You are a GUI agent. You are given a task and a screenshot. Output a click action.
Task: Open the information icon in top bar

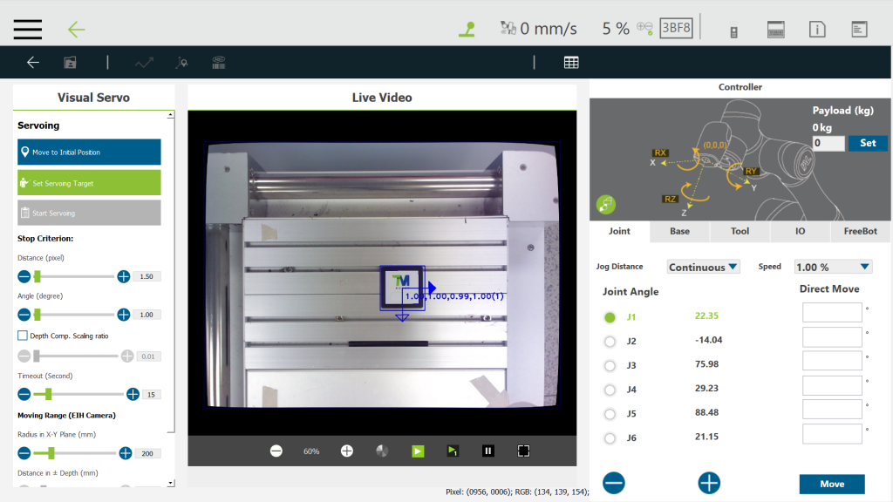pyautogui.click(x=817, y=29)
